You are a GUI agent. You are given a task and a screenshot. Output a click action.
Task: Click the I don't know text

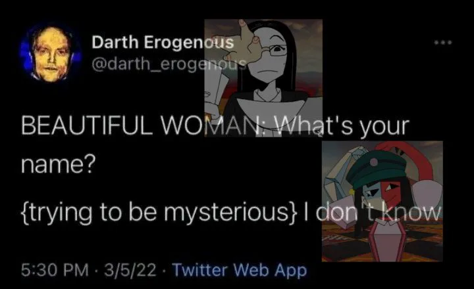372,212
